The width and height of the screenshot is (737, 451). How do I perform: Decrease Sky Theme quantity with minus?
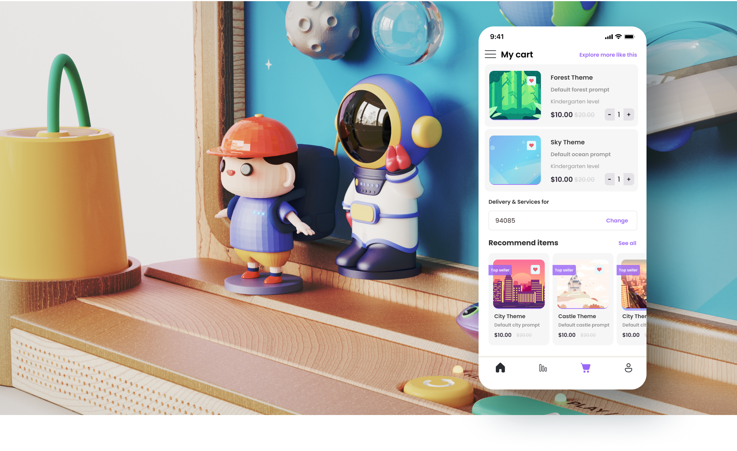[x=609, y=179]
